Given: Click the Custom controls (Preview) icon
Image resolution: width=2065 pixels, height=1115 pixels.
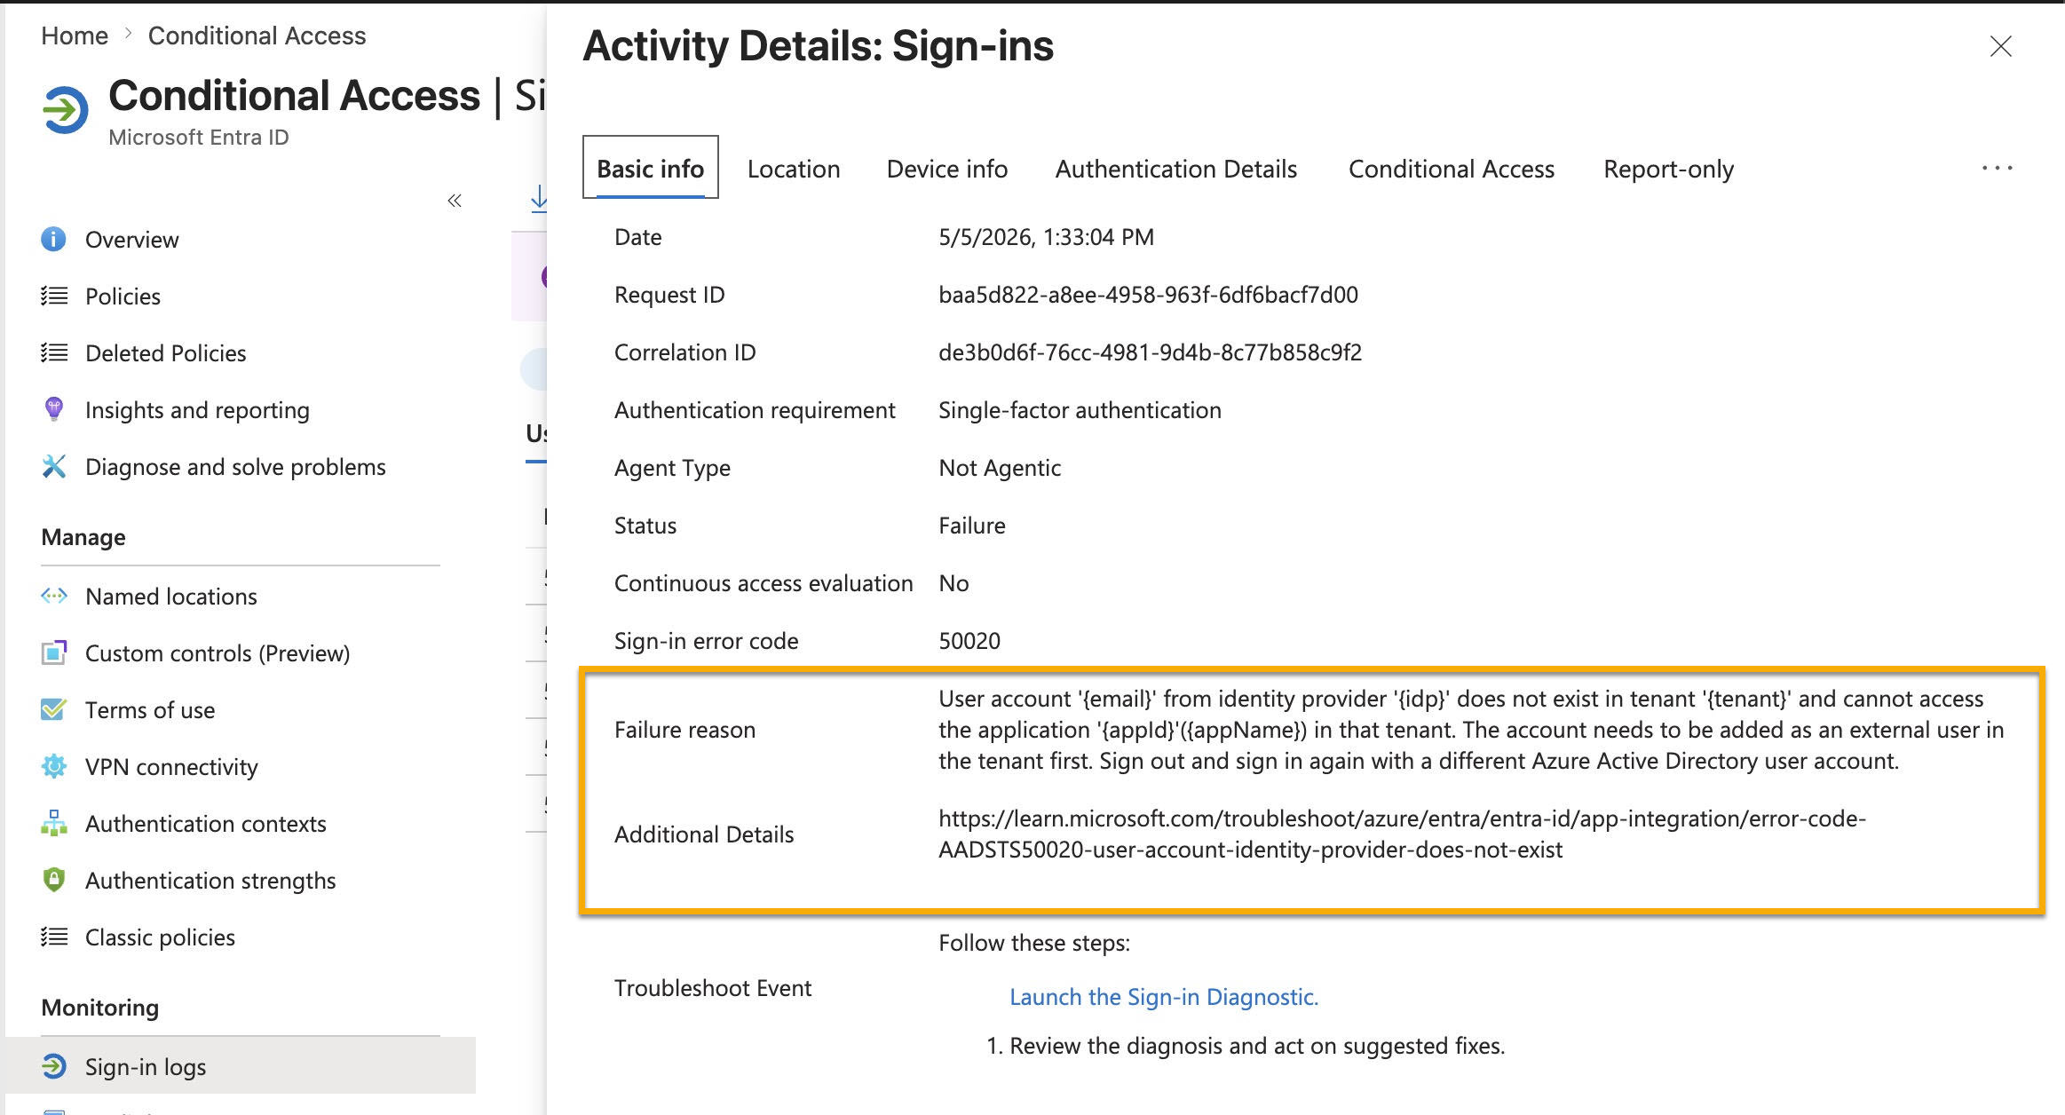Looking at the screenshot, I should click(54, 652).
